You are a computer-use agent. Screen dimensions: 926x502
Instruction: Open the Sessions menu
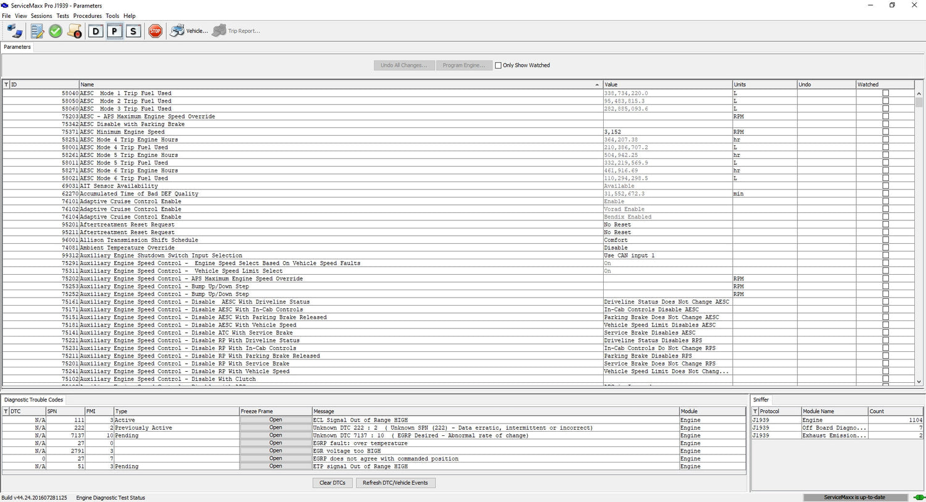(41, 16)
